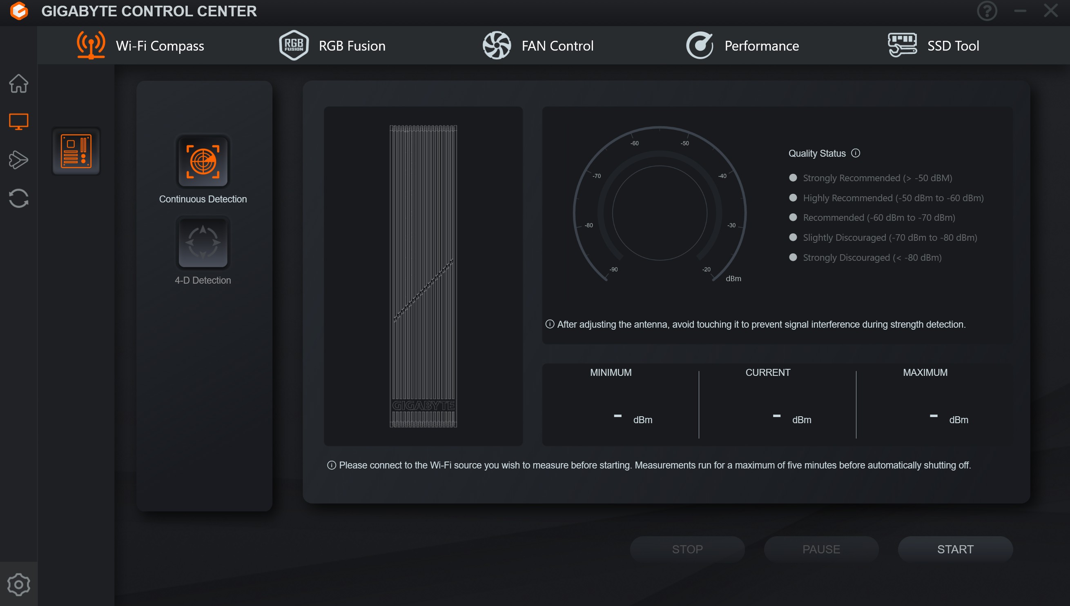Image resolution: width=1070 pixels, height=606 pixels.
Task: Click the 'Quality Status' heading
Action: coord(817,153)
